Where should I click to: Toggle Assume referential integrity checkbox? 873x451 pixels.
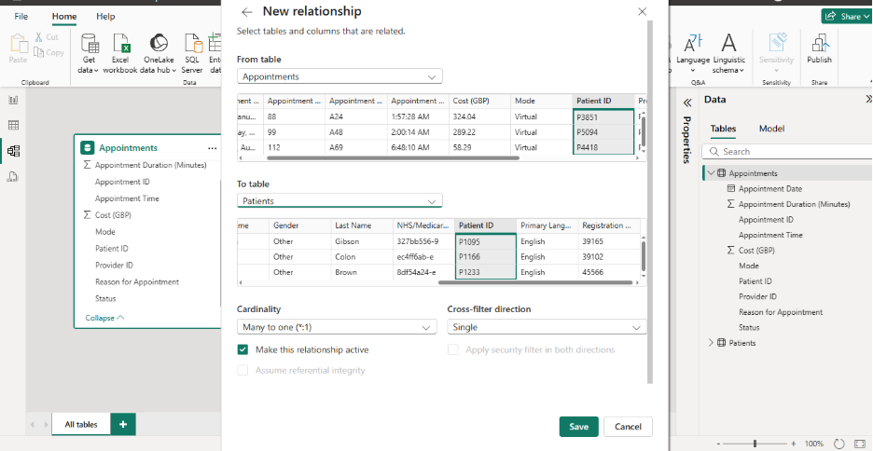click(242, 370)
